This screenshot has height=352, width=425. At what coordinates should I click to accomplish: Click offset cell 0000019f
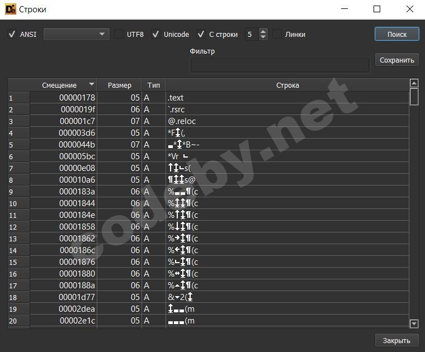coord(63,110)
